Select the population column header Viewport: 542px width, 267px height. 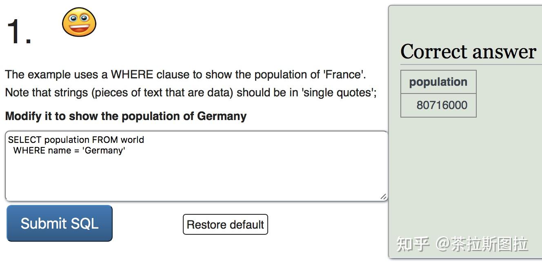[438, 82]
